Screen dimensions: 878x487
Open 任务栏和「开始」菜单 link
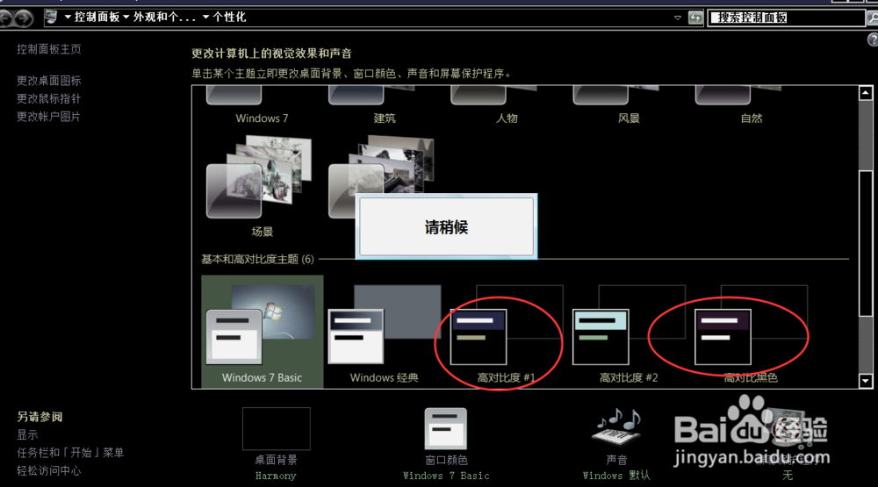pos(70,452)
